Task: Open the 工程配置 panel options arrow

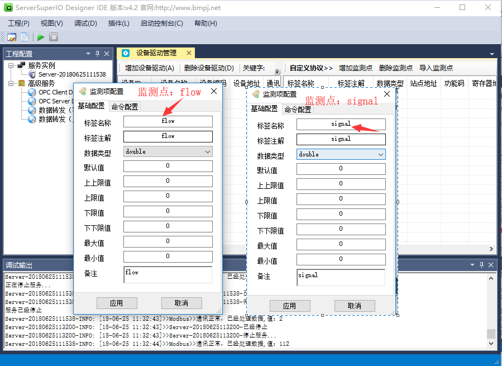Action: tap(88, 54)
